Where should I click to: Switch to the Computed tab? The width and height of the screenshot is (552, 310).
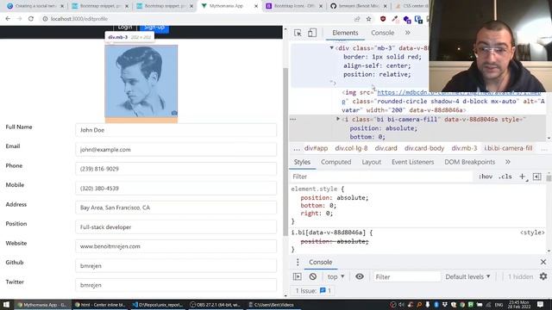(x=336, y=162)
